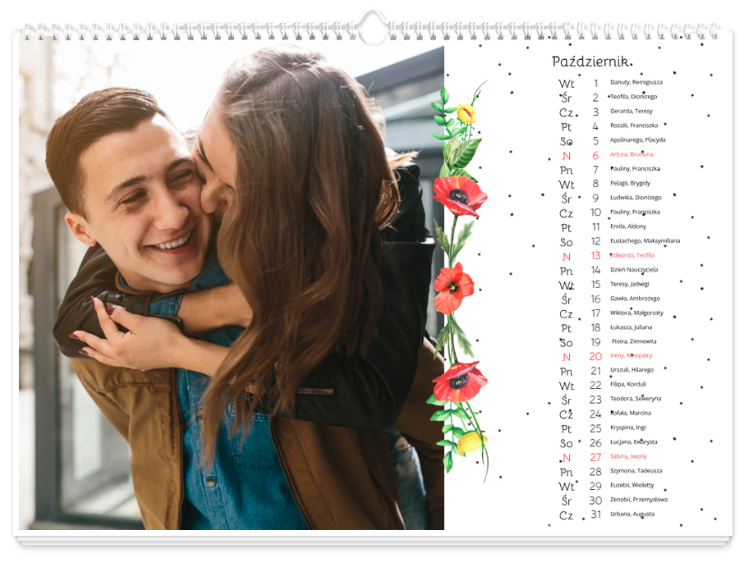Select the text "Eustachego, Maksymiliana"
744x567 pixels.
[645, 241]
